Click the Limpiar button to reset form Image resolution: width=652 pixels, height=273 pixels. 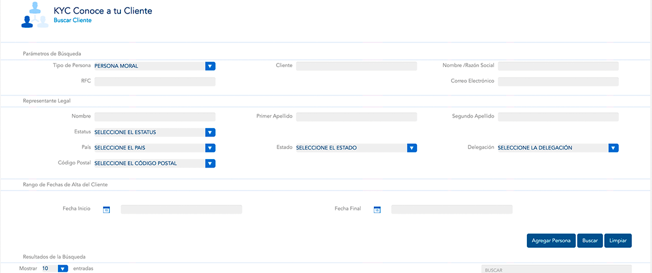[x=618, y=240]
